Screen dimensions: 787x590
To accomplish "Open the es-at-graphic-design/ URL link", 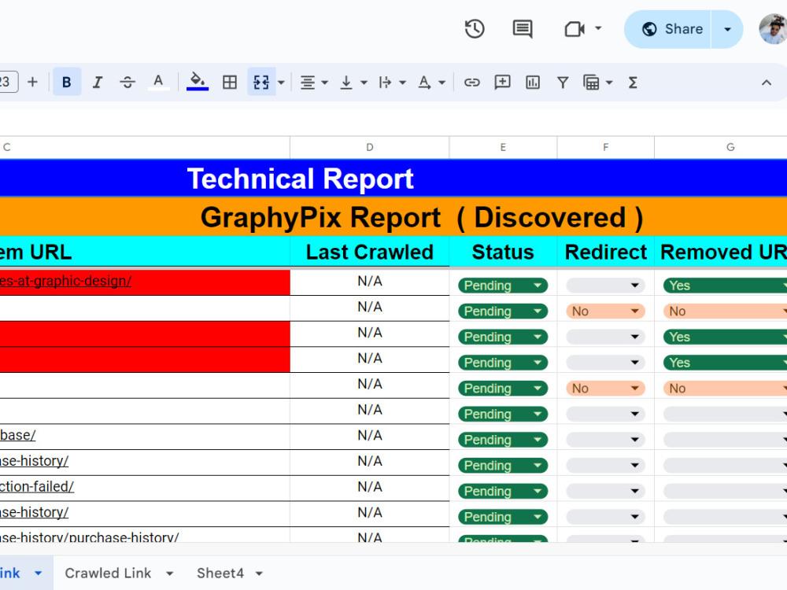I will tap(66, 281).
